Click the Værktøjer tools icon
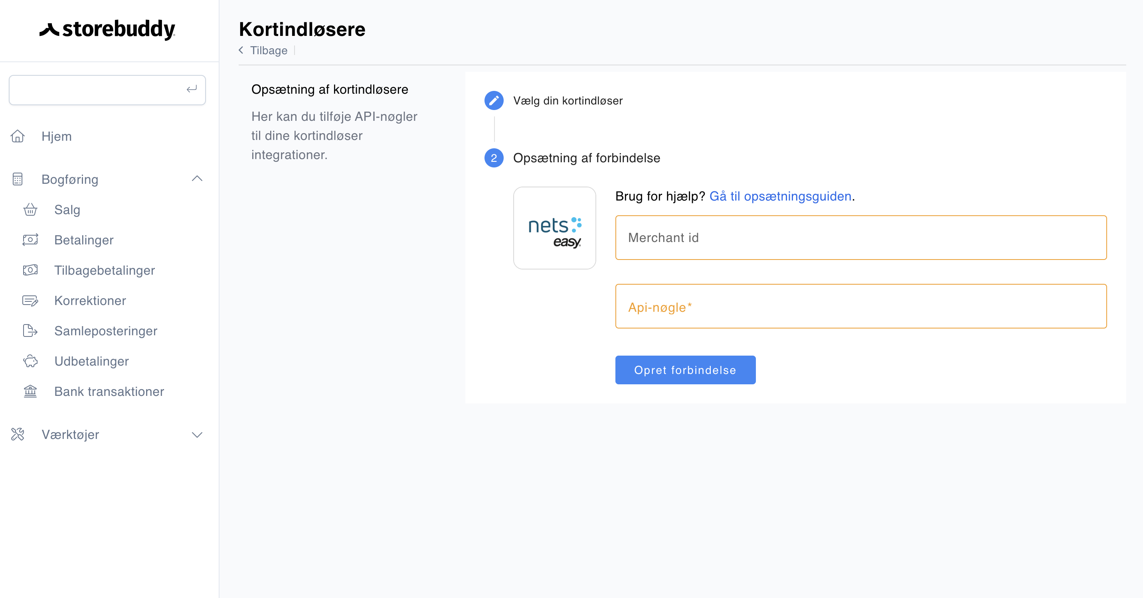Screen dimensions: 1143x598 18,434
